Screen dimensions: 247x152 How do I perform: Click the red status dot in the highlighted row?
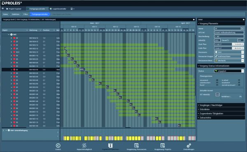click(14, 69)
